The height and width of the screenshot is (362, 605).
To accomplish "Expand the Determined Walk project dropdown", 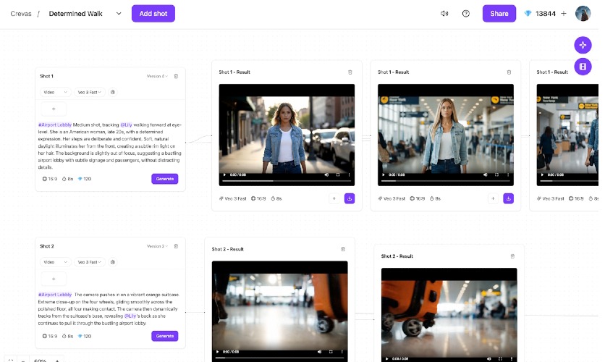I will [119, 14].
